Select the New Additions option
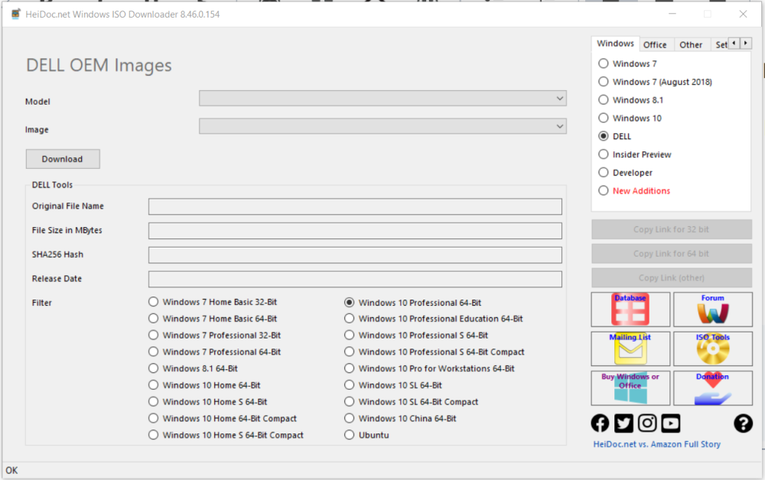This screenshot has height=480, width=765. (x=635, y=190)
